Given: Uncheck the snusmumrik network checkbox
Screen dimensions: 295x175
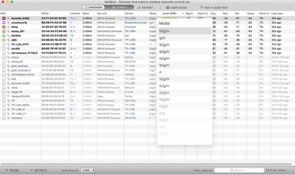Looking at the screenshot, I should click(4, 23).
